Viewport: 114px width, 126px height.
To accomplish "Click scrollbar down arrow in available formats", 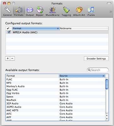I will tap(107, 119).
